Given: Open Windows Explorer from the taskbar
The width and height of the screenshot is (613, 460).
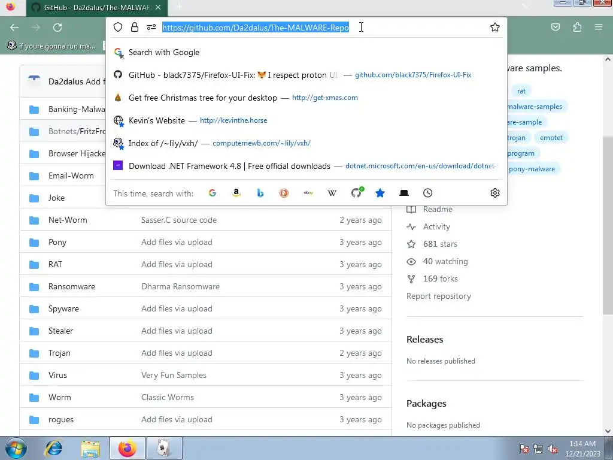Looking at the screenshot, I should pos(90,448).
